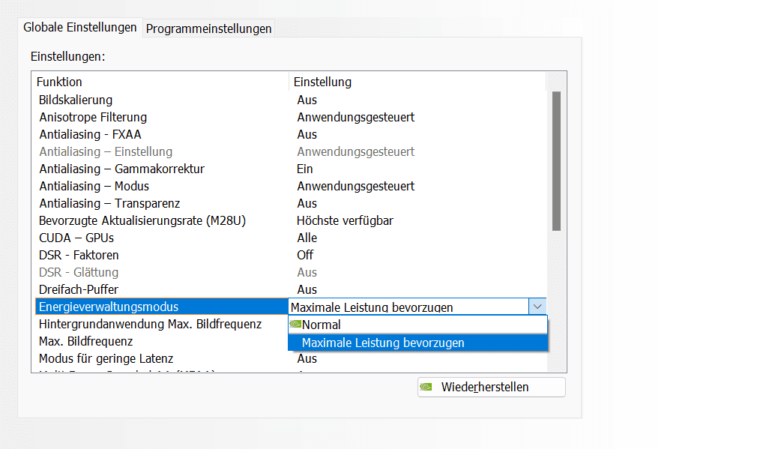Click the Energieverwaltungsmodus combo box value field
The width and height of the screenshot is (766, 449).
tap(408, 307)
